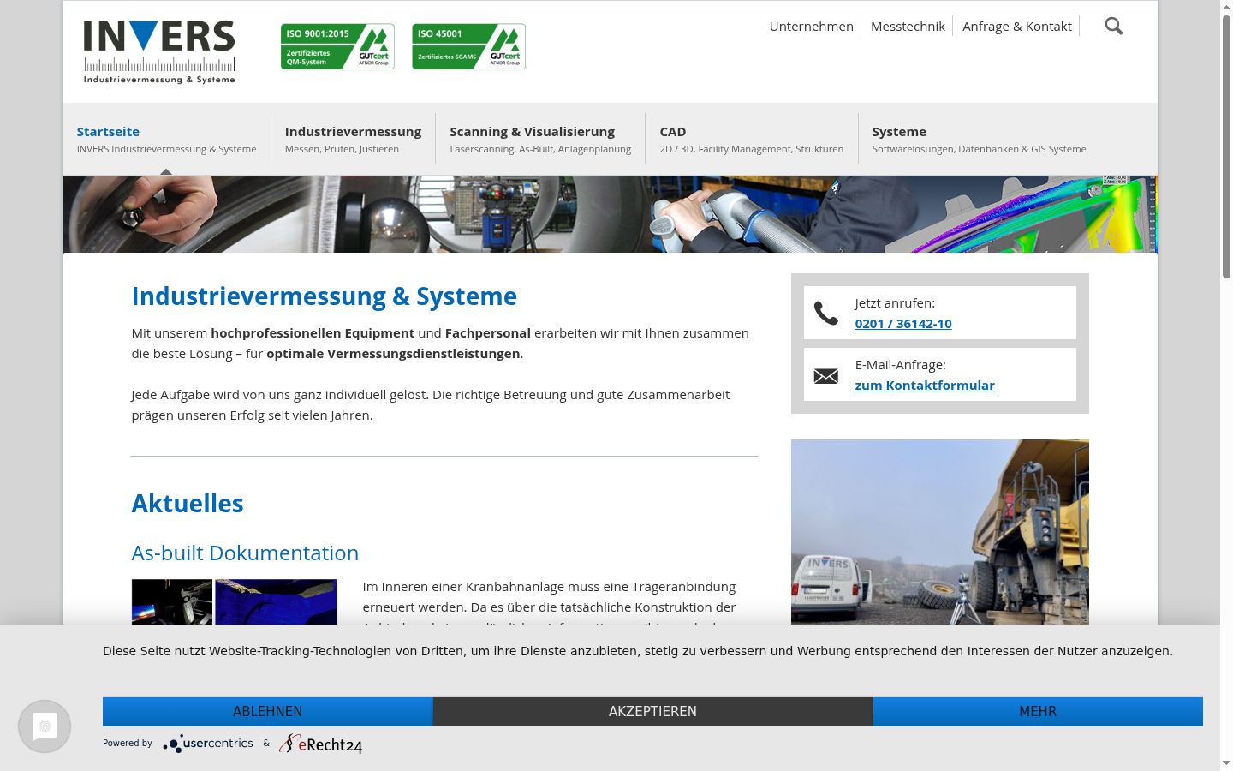Click the usercentrics logo
This screenshot has width=1233, height=771.
click(x=208, y=744)
